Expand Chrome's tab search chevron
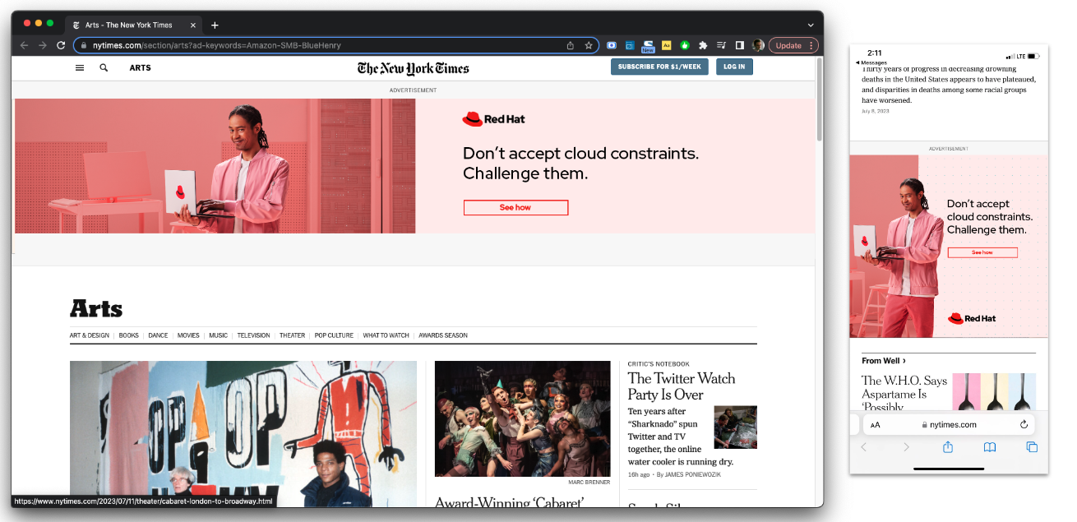This screenshot has width=1077, height=522. [x=811, y=25]
